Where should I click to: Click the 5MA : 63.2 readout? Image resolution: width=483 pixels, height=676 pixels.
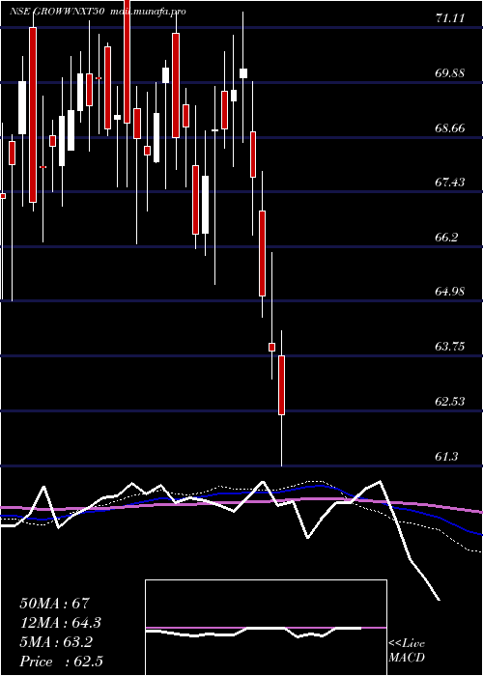[55, 642]
